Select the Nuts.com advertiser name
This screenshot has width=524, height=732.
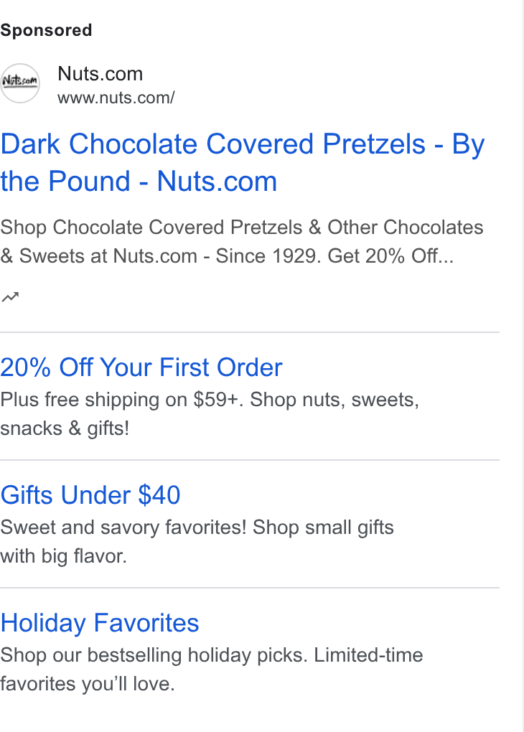coord(100,74)
